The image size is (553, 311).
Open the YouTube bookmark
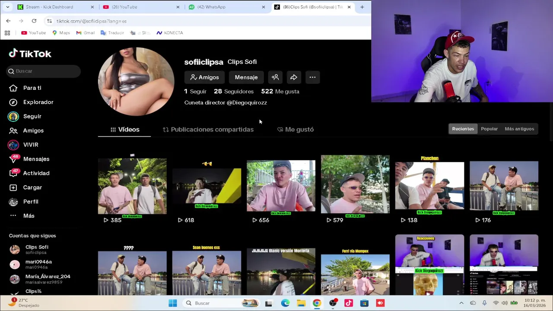(x=34, y=33)
